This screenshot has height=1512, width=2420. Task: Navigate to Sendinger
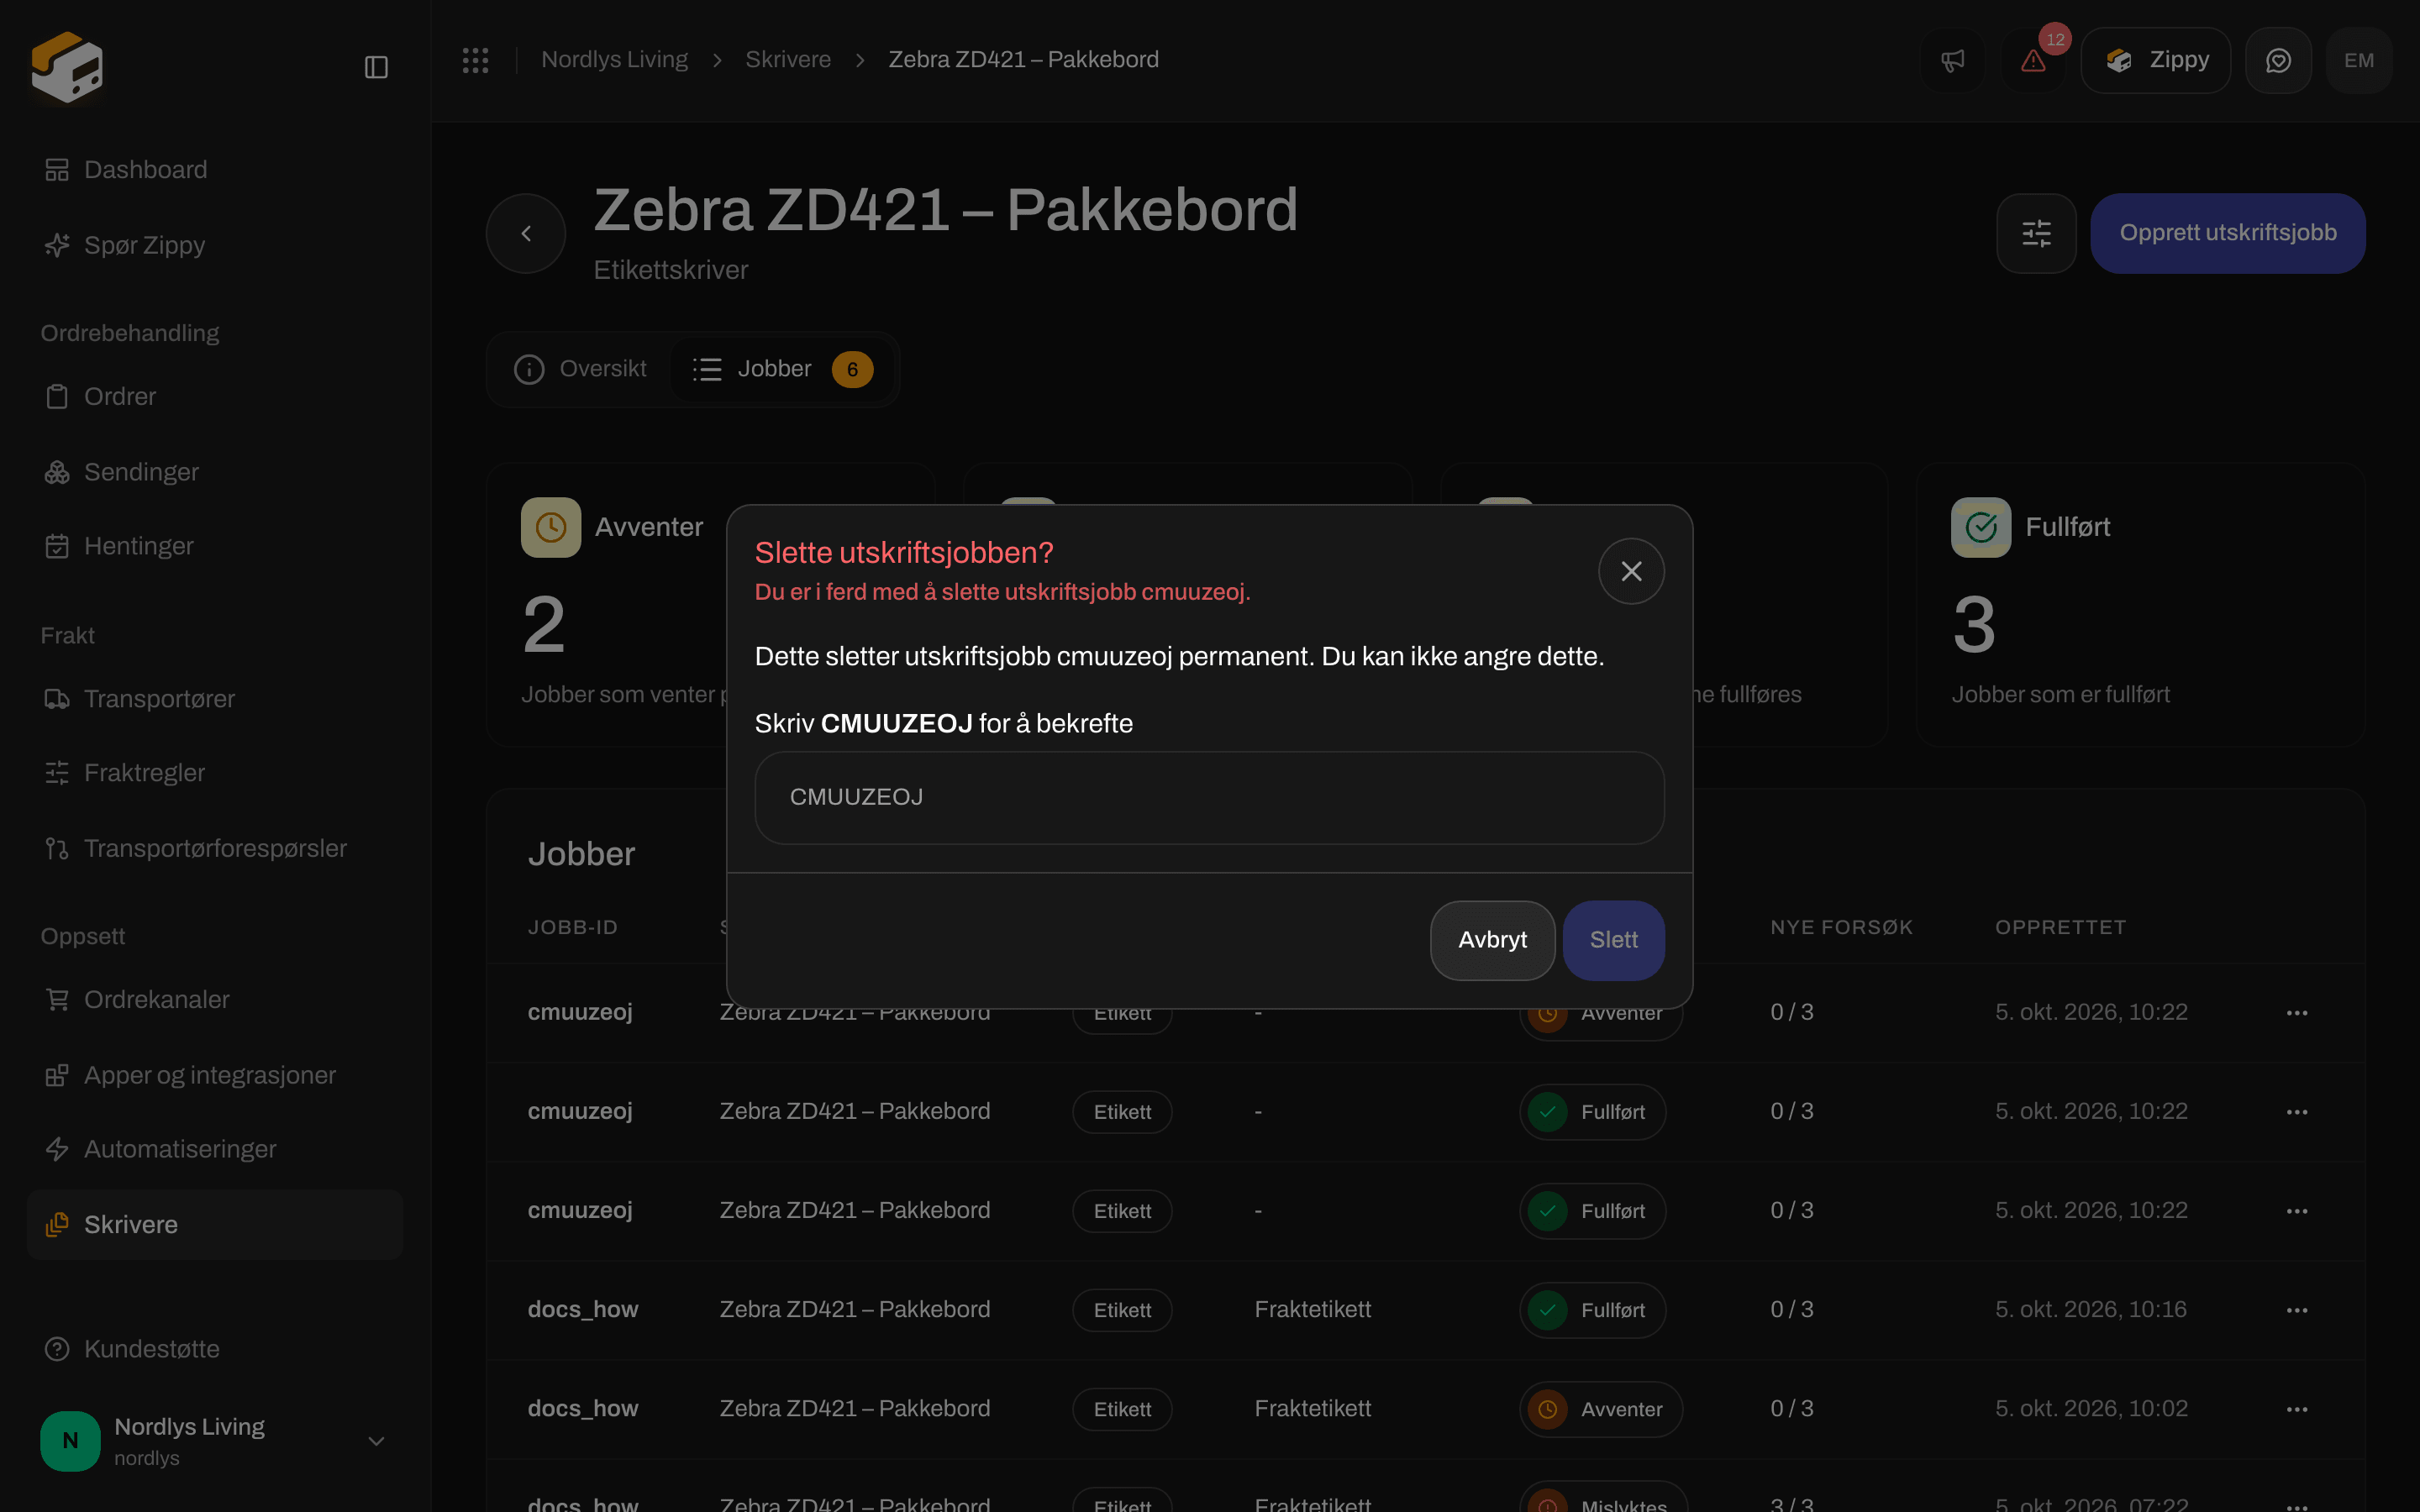point(215,472)
